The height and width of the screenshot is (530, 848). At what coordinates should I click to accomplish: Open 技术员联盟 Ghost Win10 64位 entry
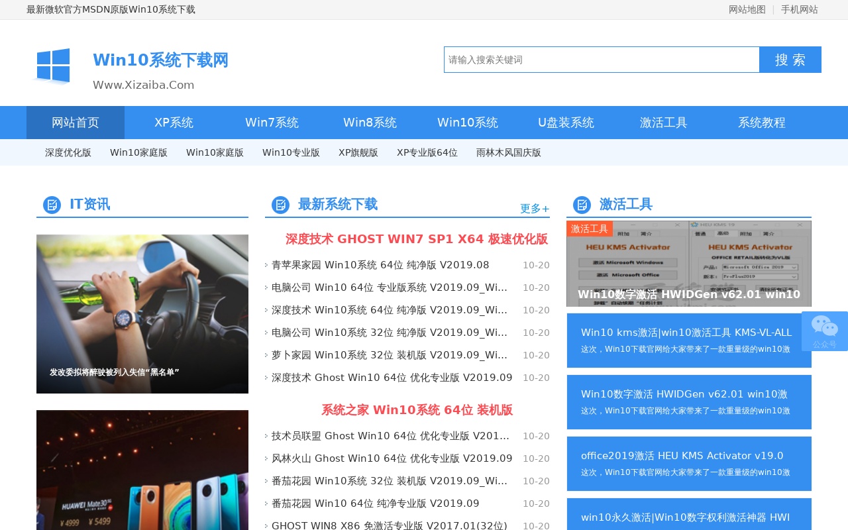pos(390,436)
